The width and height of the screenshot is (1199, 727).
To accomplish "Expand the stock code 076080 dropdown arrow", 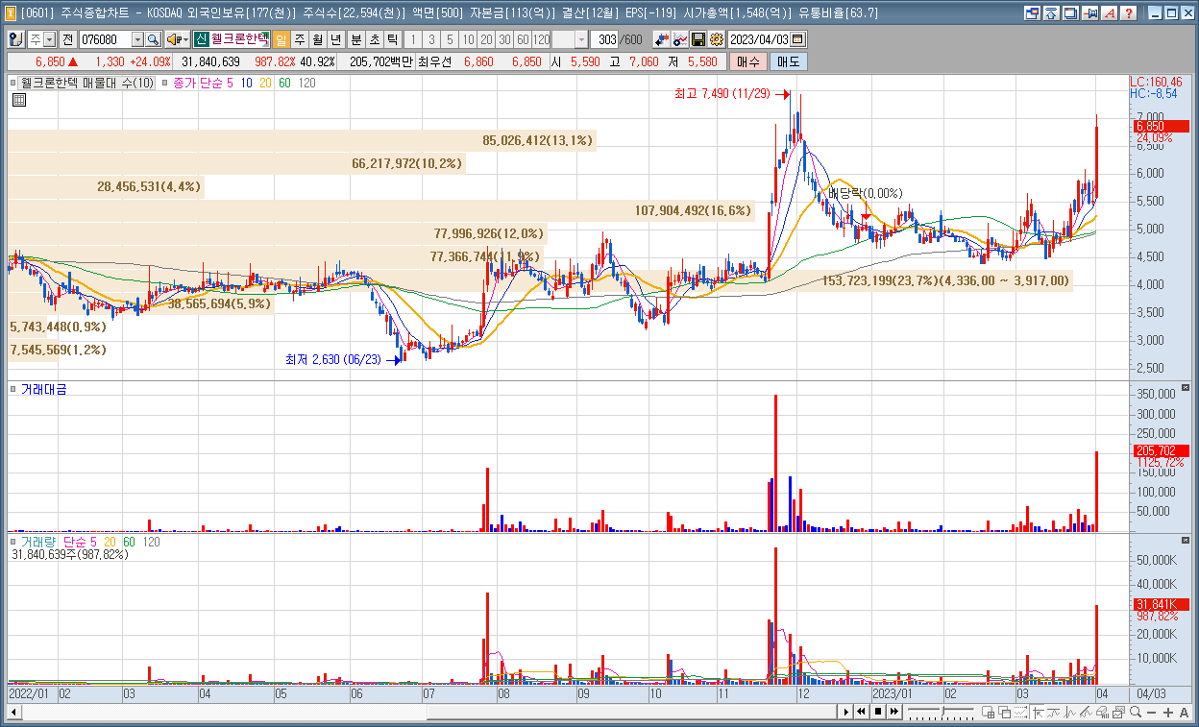I will [137, 39].
